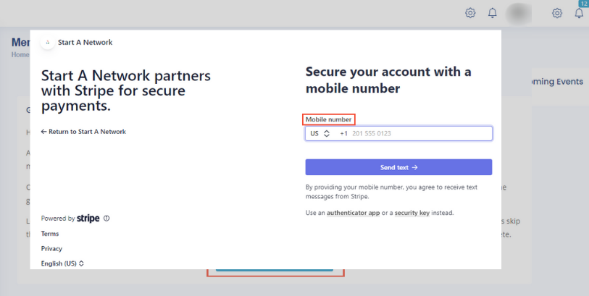Viewport: 589px width, 296px height.
Task: Choose the security key link
Action: [412, 213]
